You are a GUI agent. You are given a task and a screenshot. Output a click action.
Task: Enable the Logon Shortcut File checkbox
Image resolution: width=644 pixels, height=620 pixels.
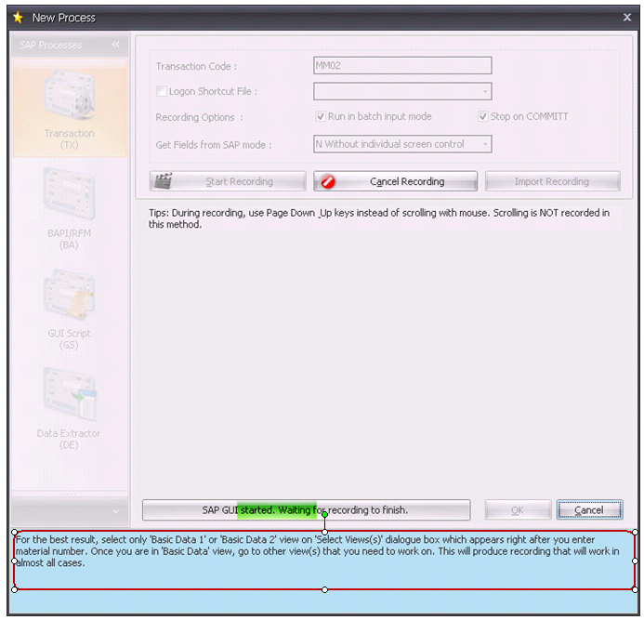tap(162, 92)
